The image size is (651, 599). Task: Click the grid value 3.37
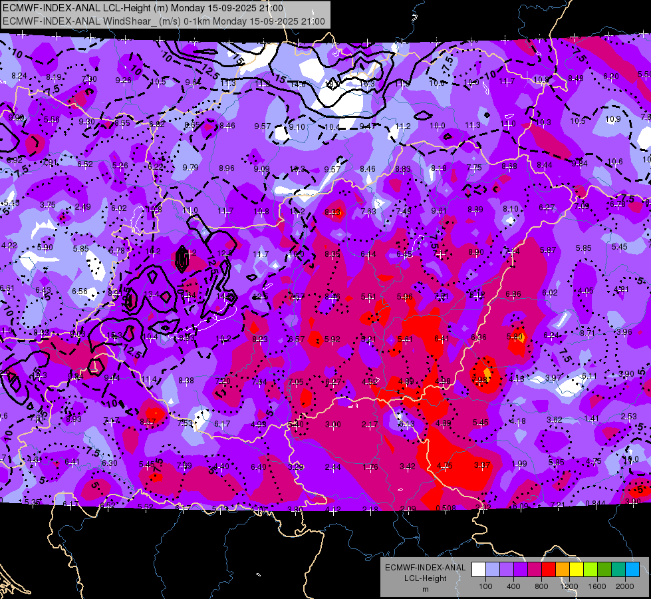click(482, 465)
